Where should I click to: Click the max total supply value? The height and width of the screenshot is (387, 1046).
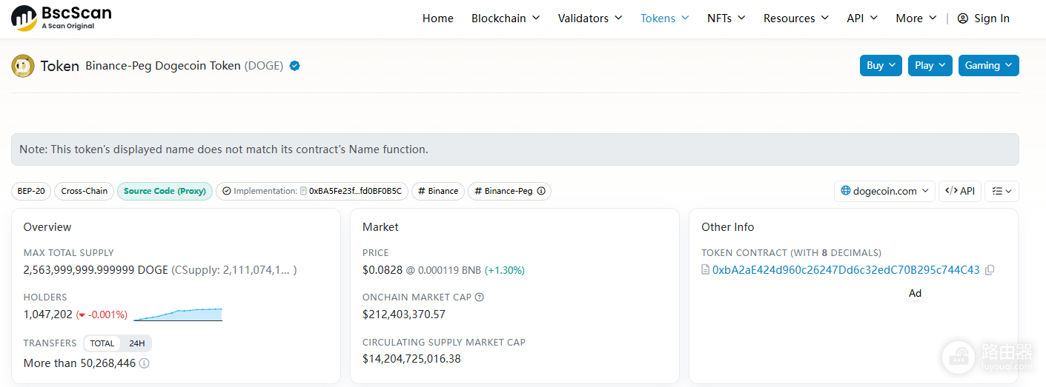point(96,270)
